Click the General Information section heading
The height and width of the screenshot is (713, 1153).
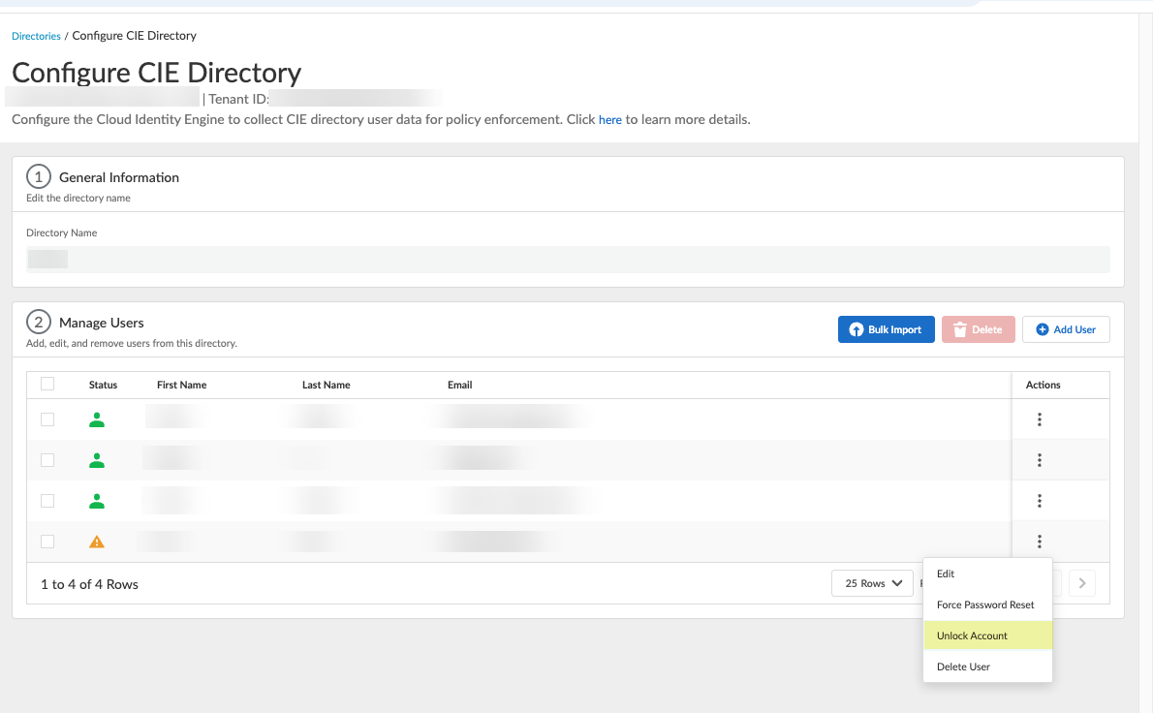(119, 177)
